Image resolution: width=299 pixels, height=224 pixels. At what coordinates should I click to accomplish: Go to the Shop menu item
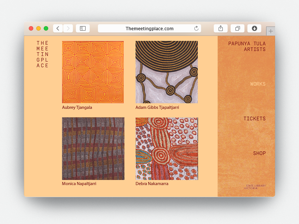click(259, 153)
